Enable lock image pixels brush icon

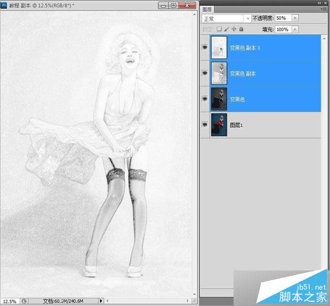point(226,29)
